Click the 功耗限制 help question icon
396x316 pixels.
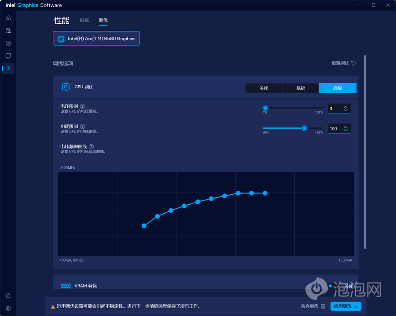pos(83,126)
